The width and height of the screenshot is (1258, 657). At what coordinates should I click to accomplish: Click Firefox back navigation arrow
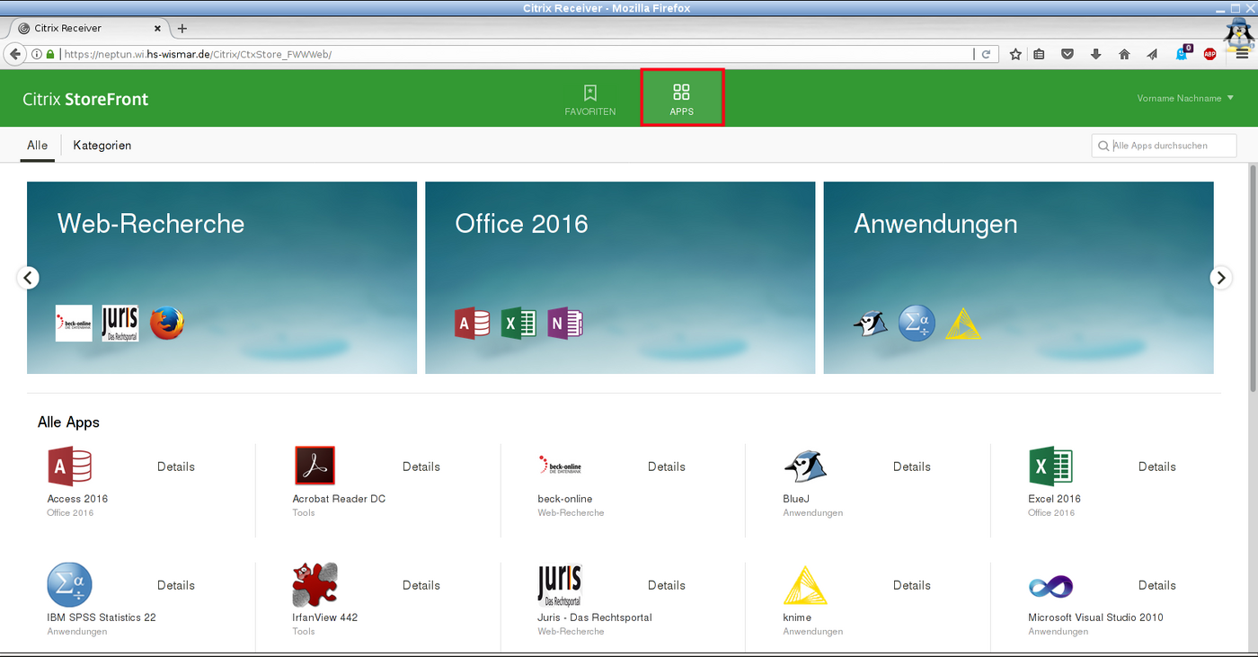click(15, 54)
